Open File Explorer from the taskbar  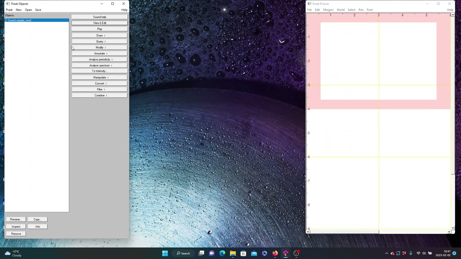tap(233, 253)
